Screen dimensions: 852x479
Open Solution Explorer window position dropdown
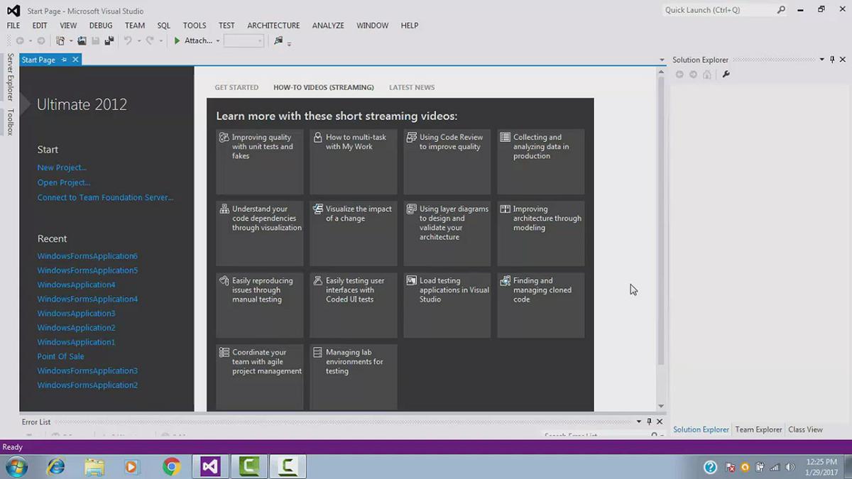822,60
